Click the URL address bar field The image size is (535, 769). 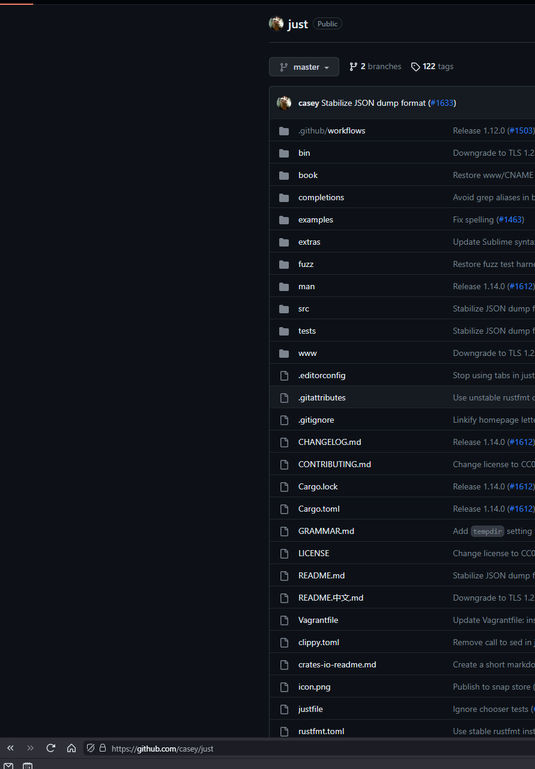300,749
